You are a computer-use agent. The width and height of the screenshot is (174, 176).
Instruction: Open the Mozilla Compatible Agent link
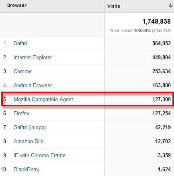(x=43, y=99)
